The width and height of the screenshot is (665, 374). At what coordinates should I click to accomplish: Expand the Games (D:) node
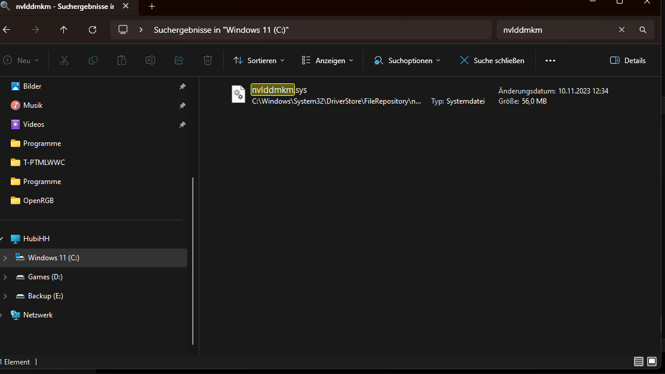coord(5,277)
